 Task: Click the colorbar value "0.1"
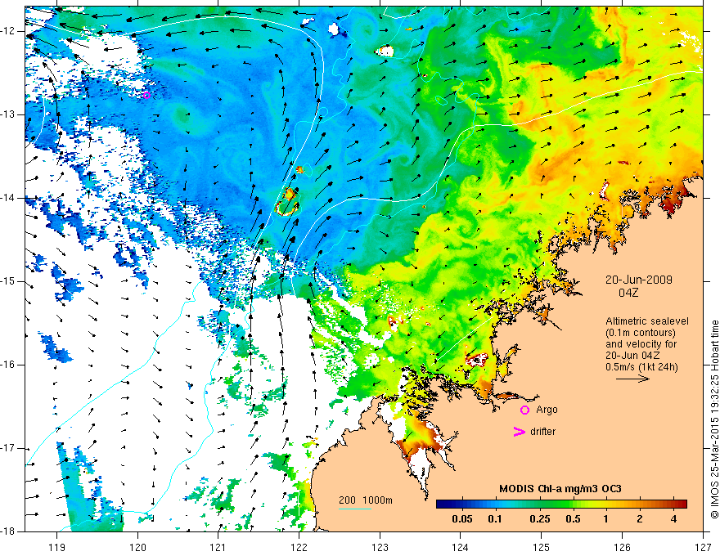tap(495, 519)
